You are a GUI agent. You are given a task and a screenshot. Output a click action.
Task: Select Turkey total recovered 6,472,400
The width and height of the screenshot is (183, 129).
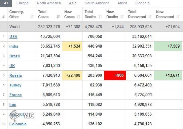[143, 85]
